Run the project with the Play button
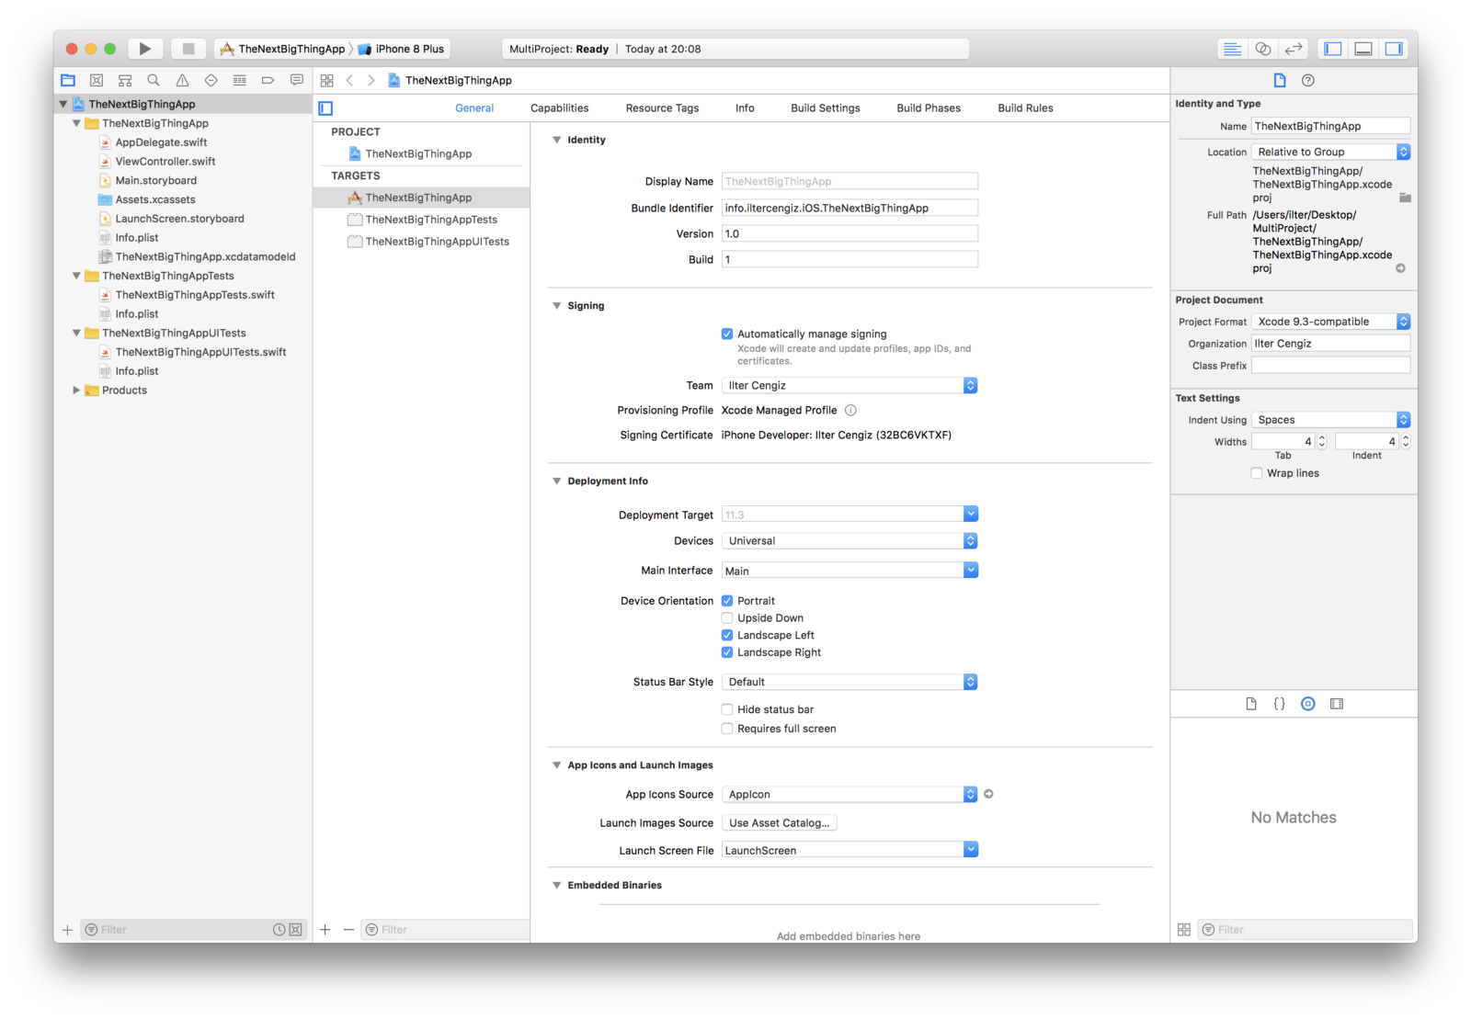1471x1019 pixels. click(x=144, y=49)
